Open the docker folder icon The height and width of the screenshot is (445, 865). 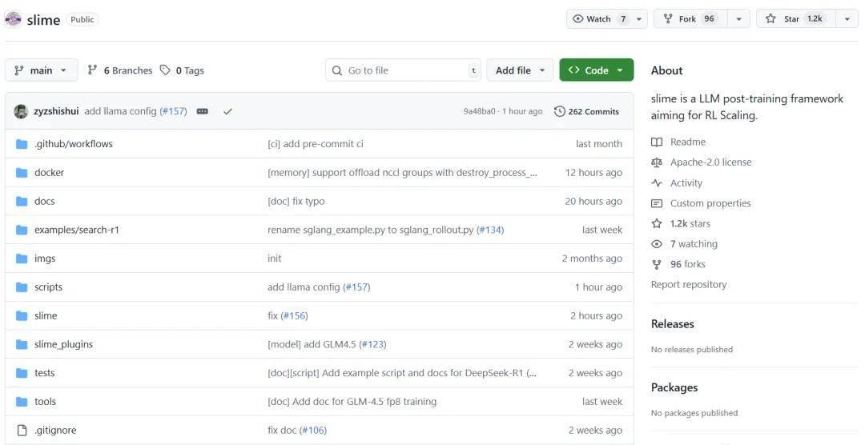click(x=22, y=173)
